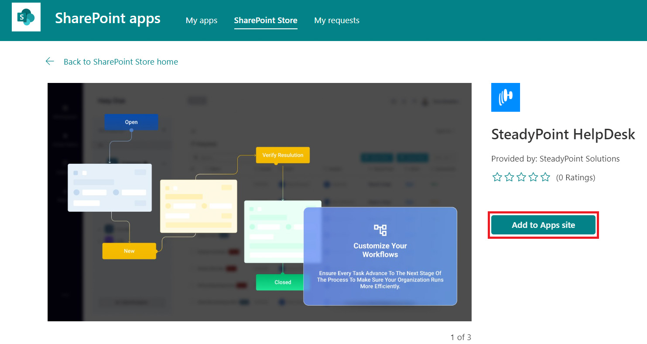Click the (0 Ratings) text
Image resolution: width=647 pixels, height=344 pixels.
[x=575, y=177]
